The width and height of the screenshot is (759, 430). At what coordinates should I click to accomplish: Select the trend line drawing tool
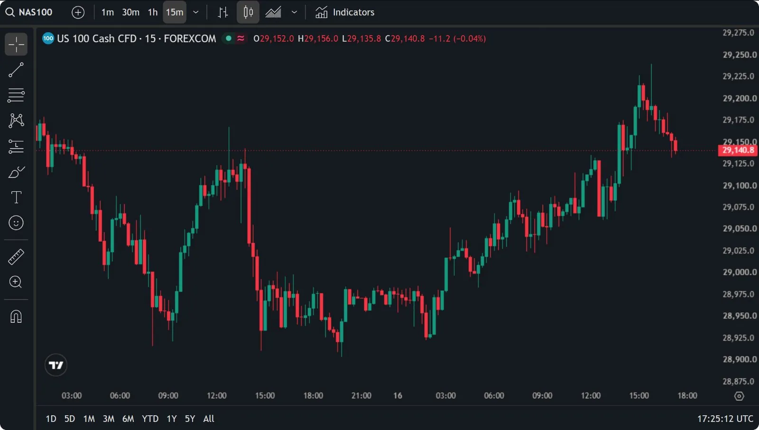point(16,70)
